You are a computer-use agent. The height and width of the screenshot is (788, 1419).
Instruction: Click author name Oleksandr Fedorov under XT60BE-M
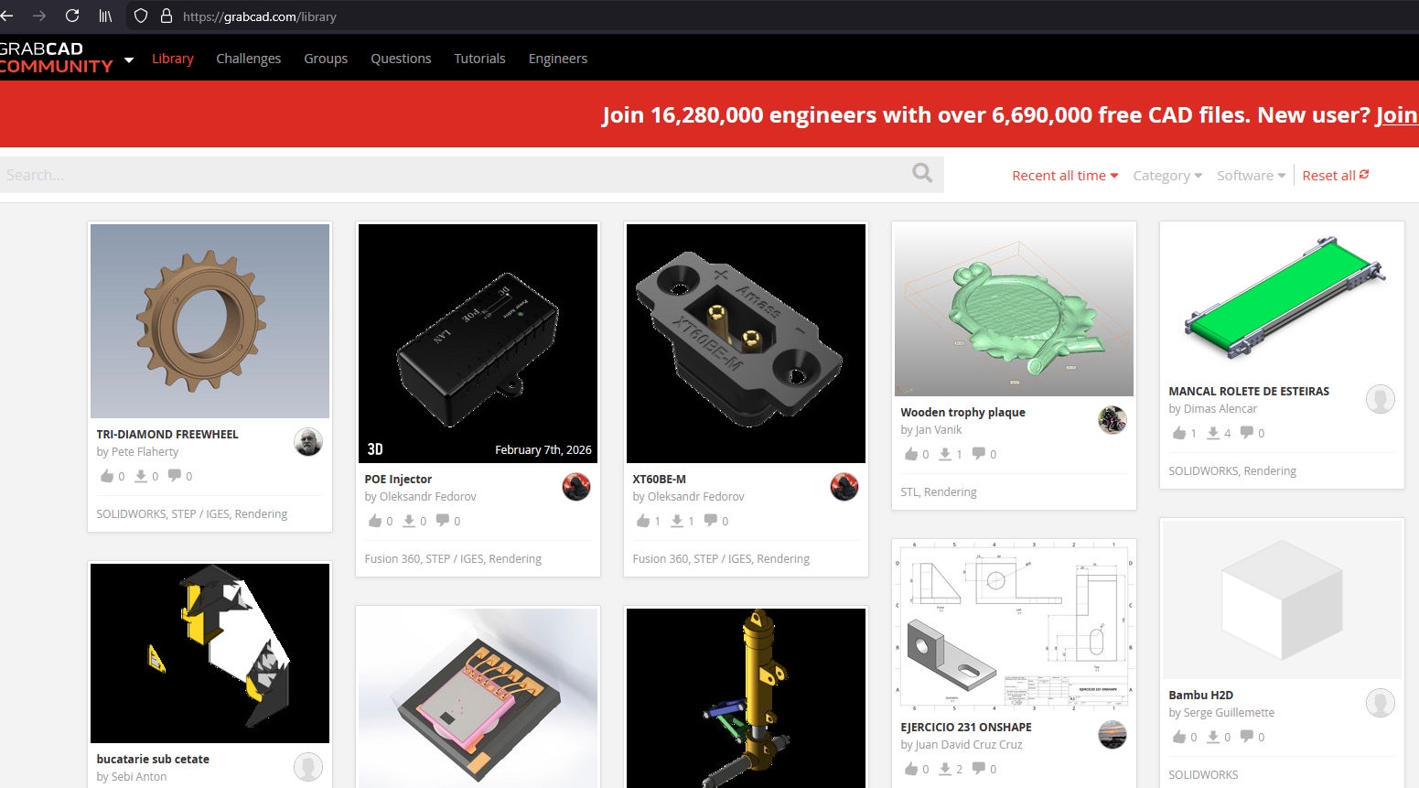[695, 497]
